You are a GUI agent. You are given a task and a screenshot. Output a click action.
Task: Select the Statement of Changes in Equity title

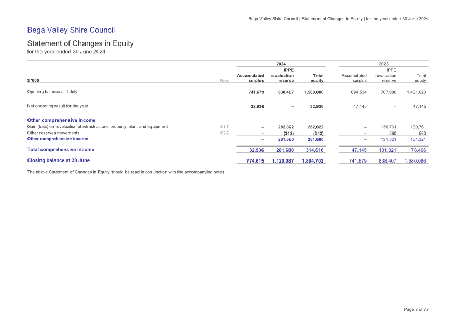coord(80,43)
